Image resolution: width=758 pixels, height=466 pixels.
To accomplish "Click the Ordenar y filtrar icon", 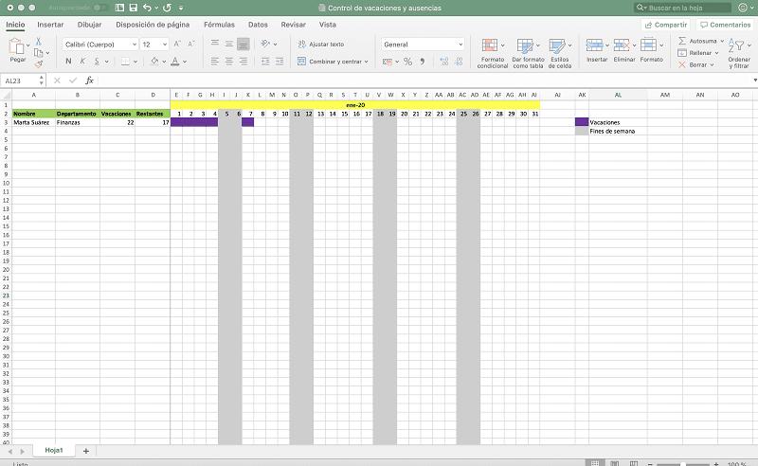I will [x=738, y=45].
